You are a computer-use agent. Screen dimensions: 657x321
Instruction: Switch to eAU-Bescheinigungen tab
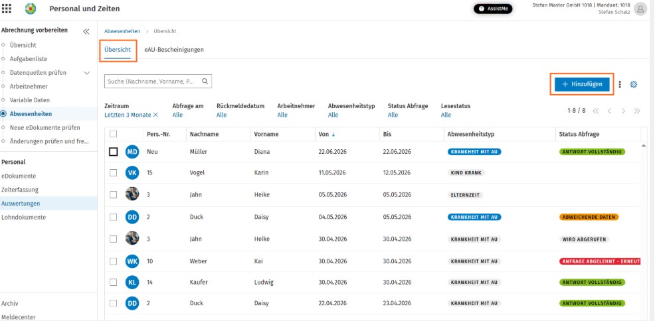tap(174, 49)
